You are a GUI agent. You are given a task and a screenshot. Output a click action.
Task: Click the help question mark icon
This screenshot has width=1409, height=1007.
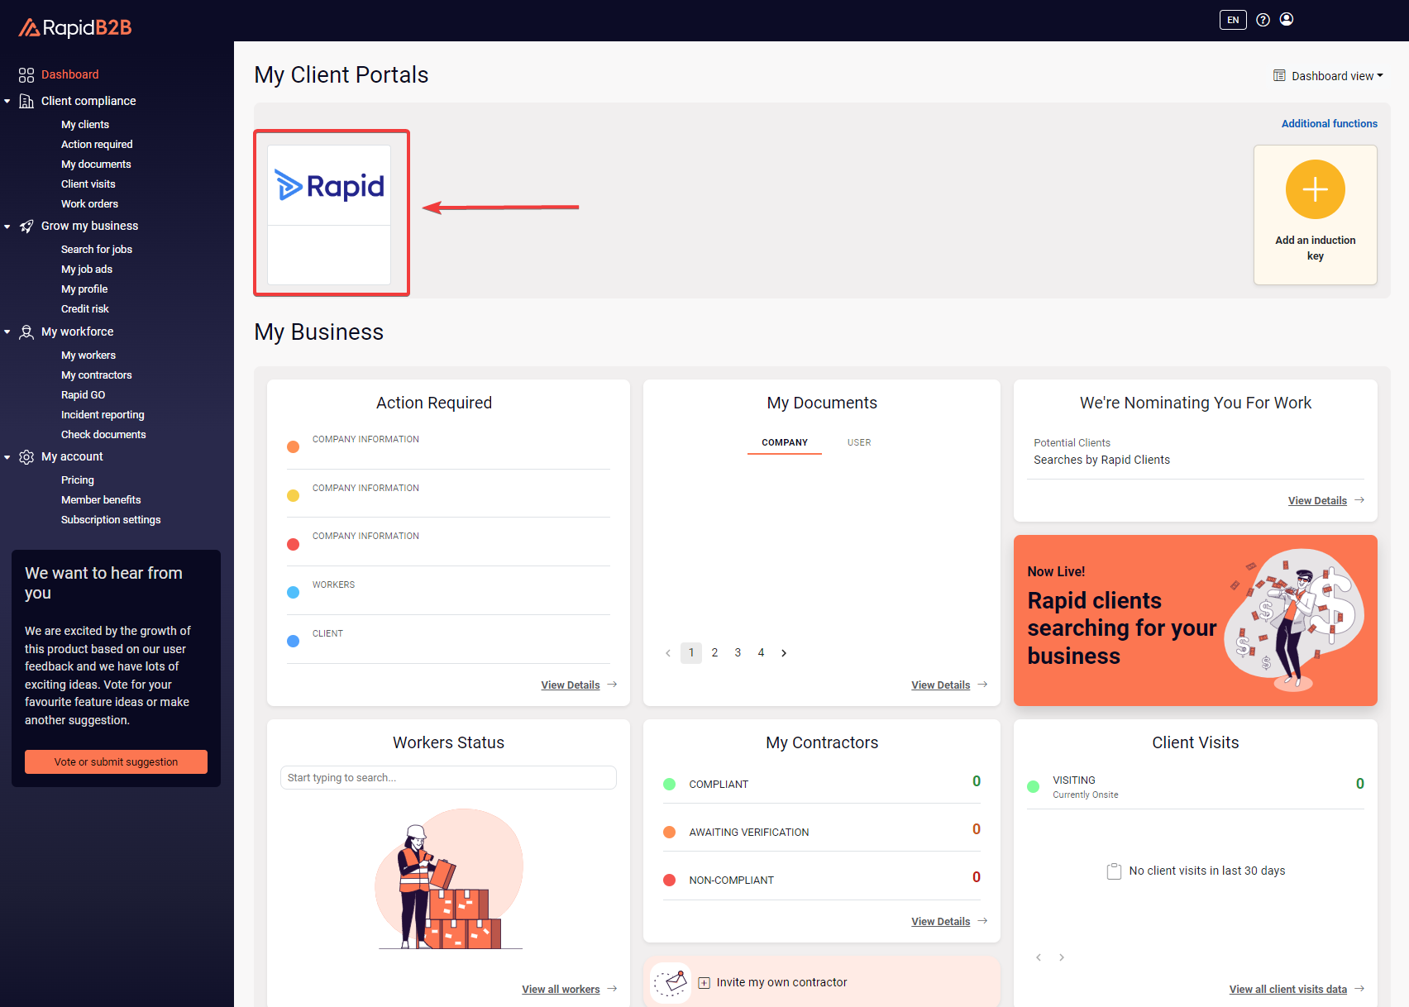click(x=1263, y=20)
